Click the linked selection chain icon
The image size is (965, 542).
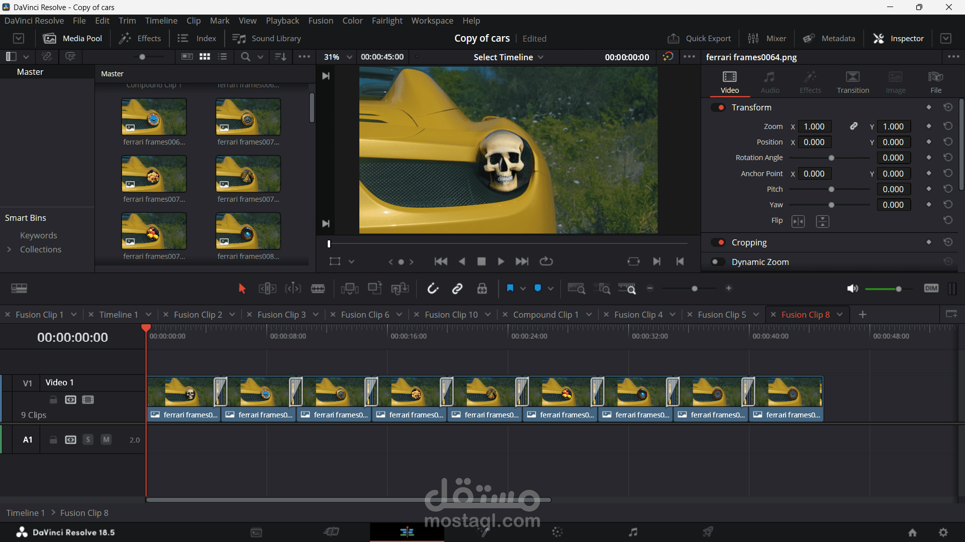click(457, 289)
